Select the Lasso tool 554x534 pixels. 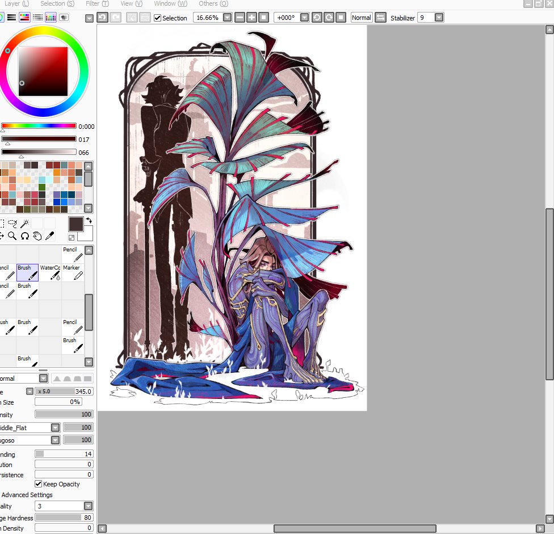pos(12,223)
